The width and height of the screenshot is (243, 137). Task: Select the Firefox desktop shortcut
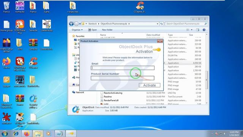tap(6, 63)
